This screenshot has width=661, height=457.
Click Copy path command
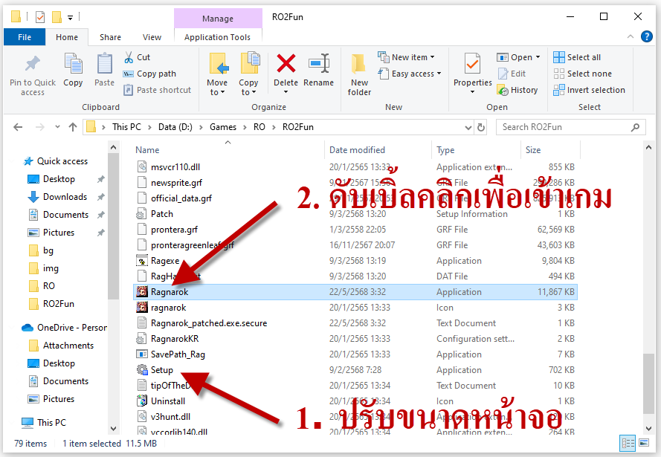tap(149, 74)
